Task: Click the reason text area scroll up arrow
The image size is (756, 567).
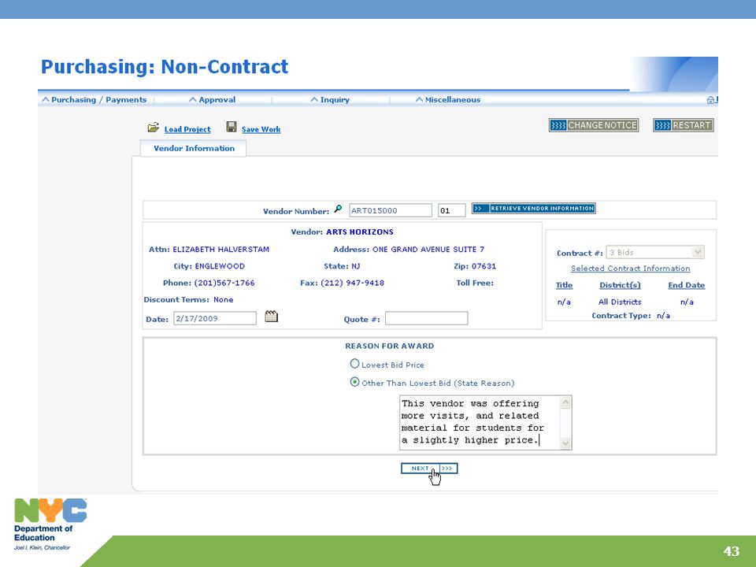Action: coord(565,402)
